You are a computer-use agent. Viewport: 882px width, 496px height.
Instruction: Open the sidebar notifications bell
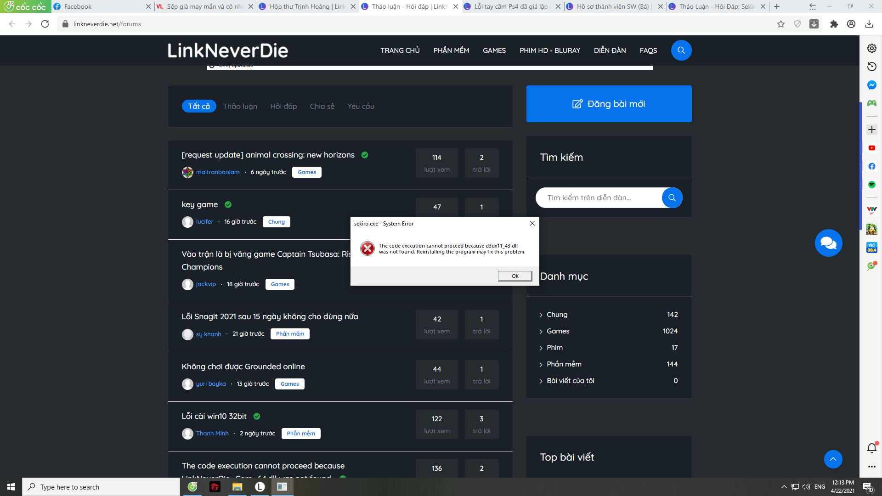pos(871,448)
